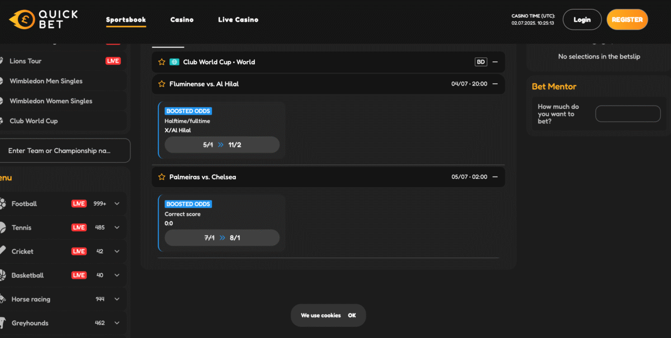Click the Football 999+ count

click(100, 204)
